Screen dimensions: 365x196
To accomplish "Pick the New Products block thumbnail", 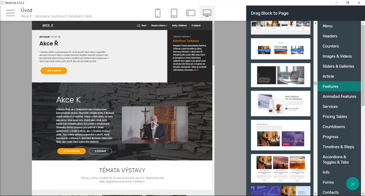I will (280, 135).
